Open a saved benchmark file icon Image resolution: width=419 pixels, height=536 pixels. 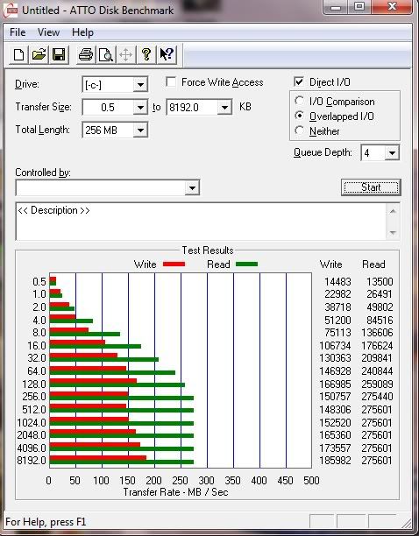coord(39,54)
